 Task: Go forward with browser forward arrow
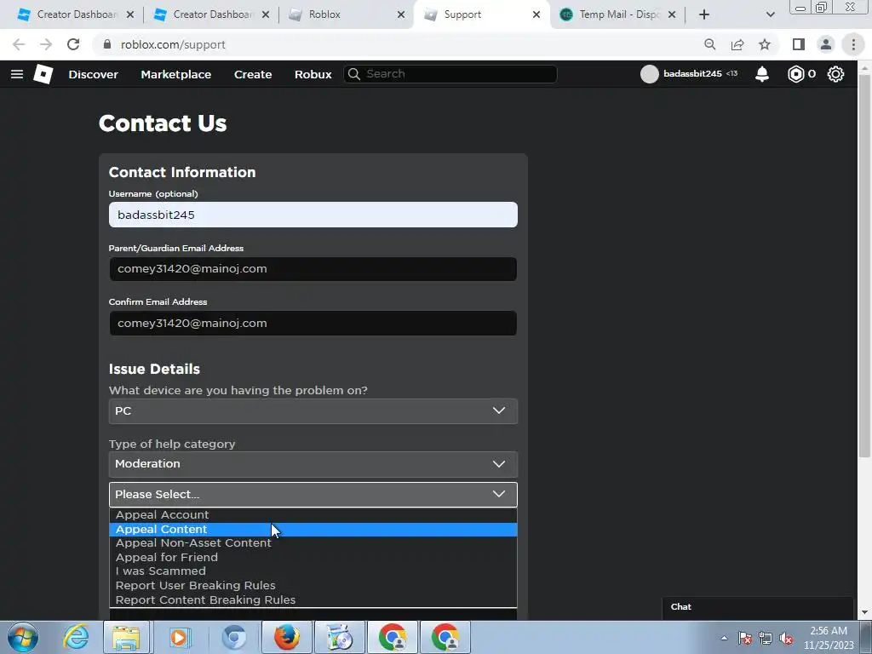(46, 44)
